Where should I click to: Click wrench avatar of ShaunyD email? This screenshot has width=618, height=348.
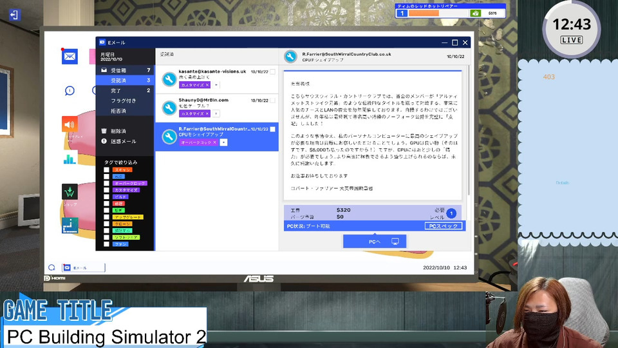coord(169,108)
